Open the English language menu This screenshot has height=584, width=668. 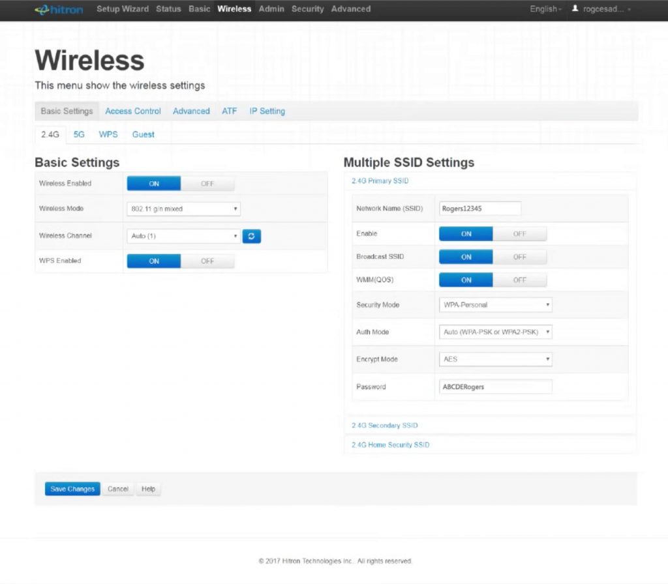coord(546,9)
